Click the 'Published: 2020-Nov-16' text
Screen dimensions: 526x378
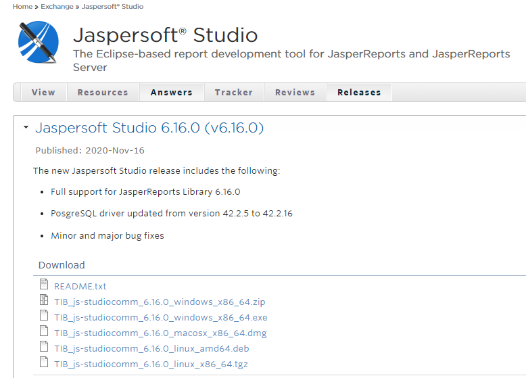tap(90, 150)
